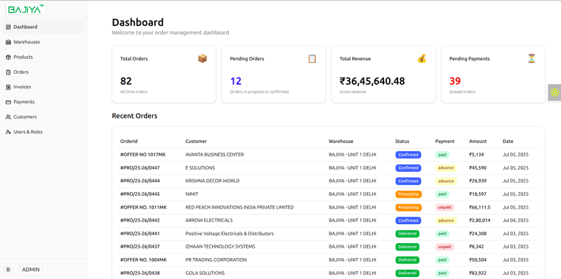Click order #OFFER NO. 1004MK
561x279 pixels.
coord(144,260)
